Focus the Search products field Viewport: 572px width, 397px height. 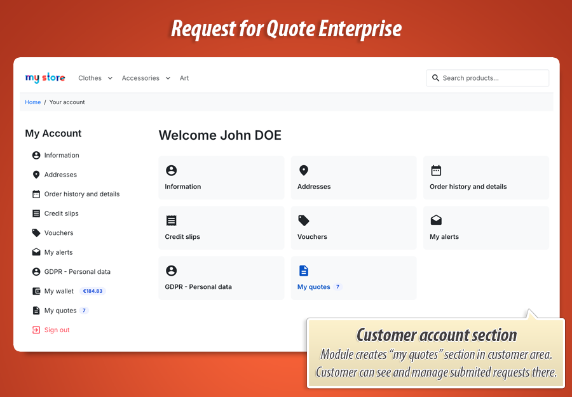coord(487,78)
